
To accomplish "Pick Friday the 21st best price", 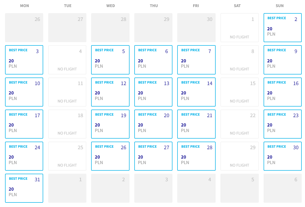I will pyautogui.click(x=196, y=124).
